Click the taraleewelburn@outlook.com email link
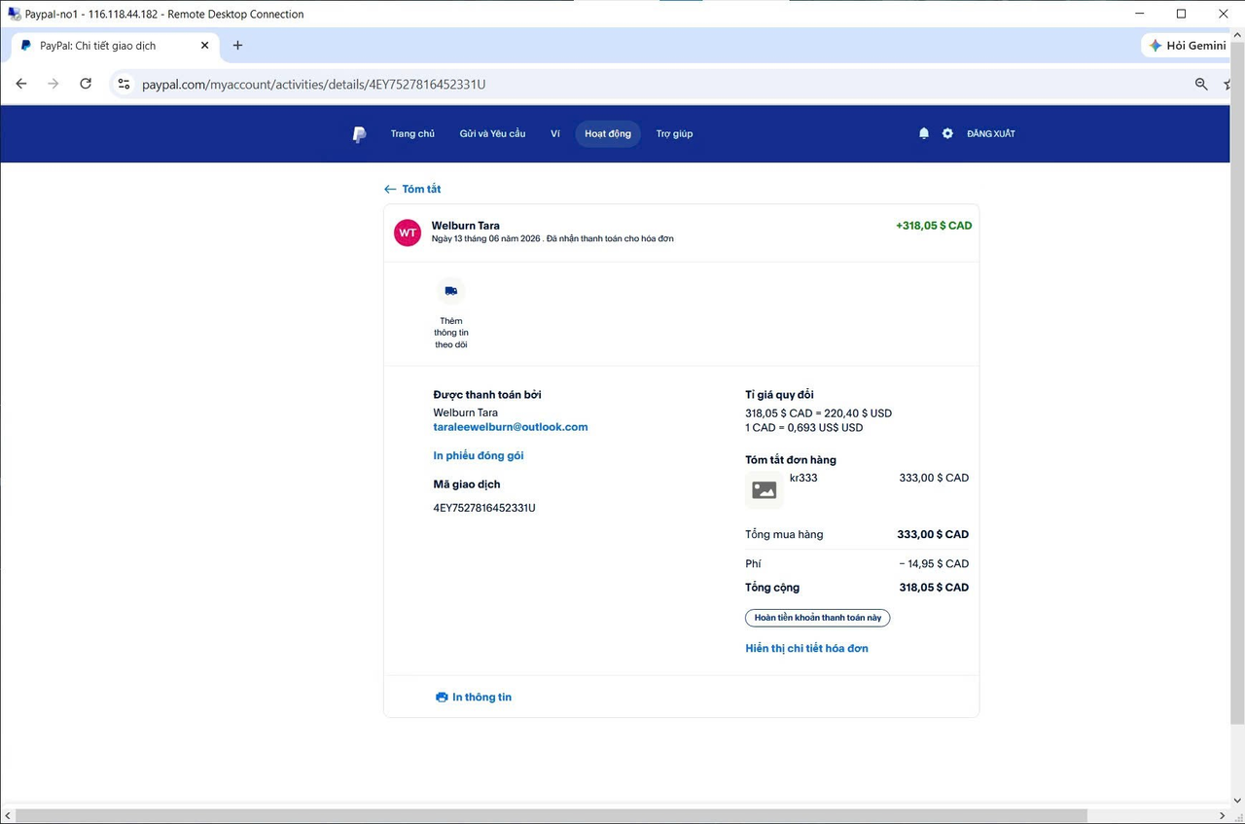The image size is (1245, 824). [x=511, y=427]
